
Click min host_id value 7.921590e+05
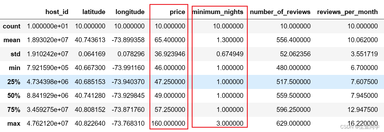pyautogui.click(x=48, y=68)
